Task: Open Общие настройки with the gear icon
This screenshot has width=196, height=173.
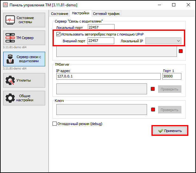Action: 24,98
